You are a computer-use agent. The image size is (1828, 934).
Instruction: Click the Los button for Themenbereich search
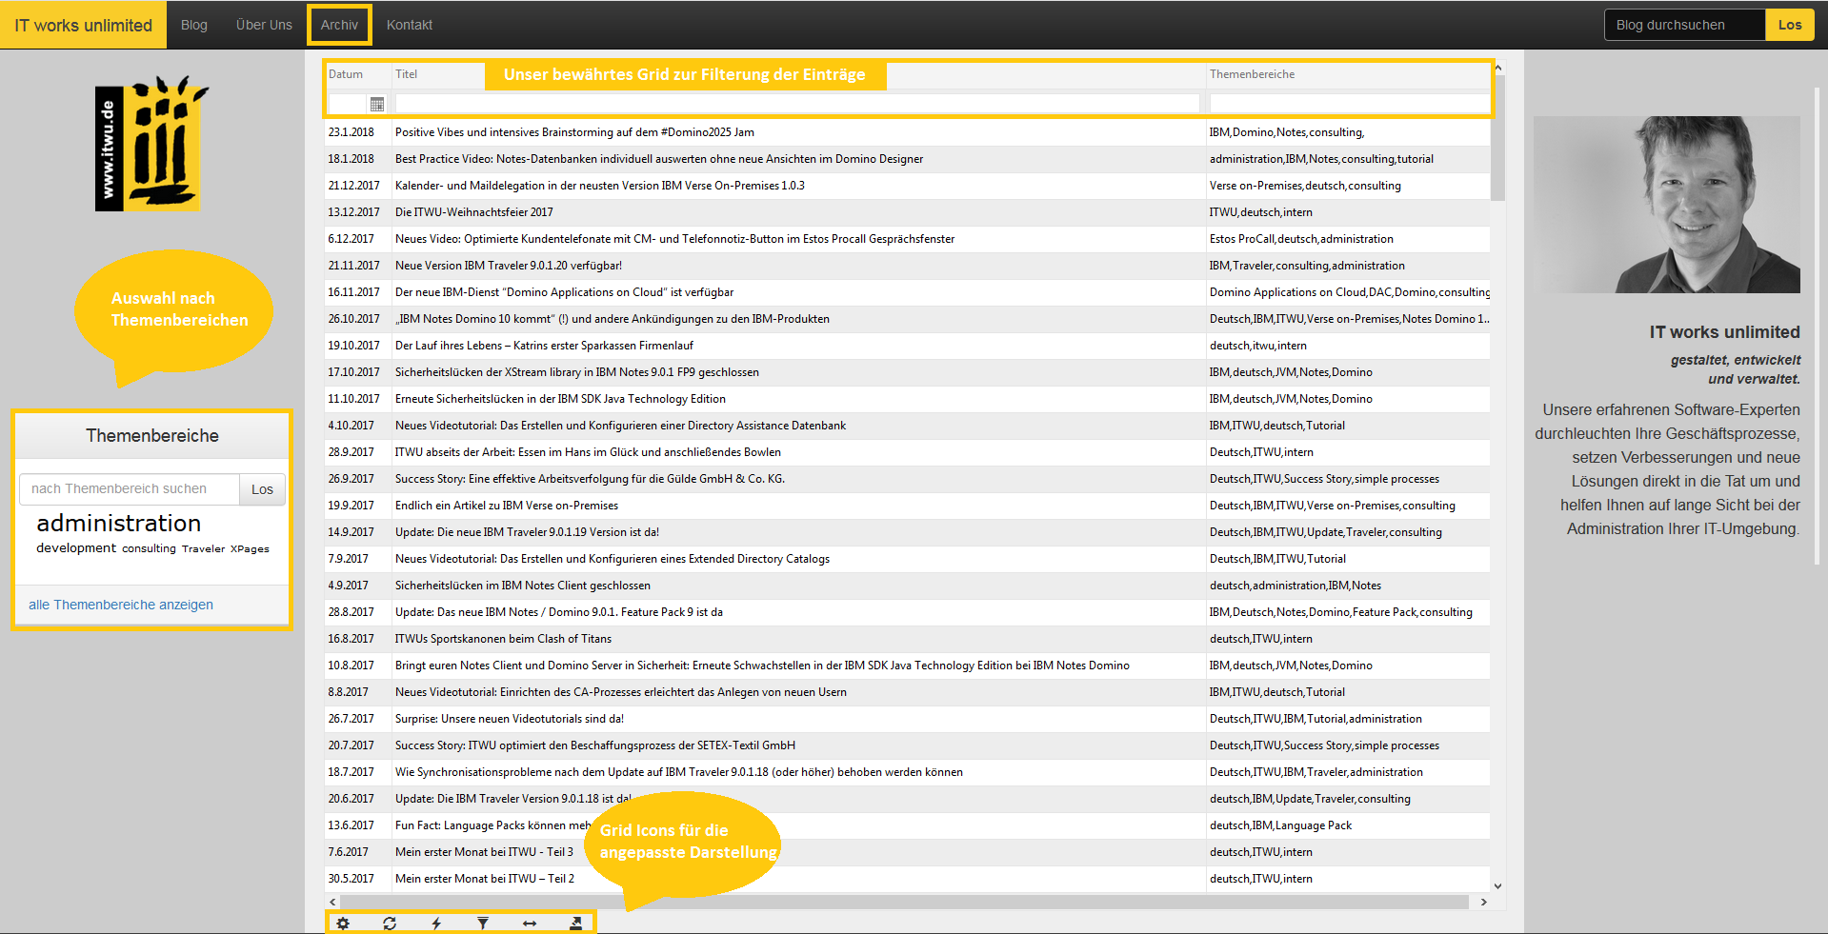point(262,489)
